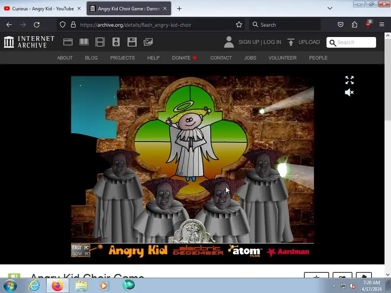391x293 pixels.
Task: Open the ABOUT menu item
Action: [x=65, y=58]
